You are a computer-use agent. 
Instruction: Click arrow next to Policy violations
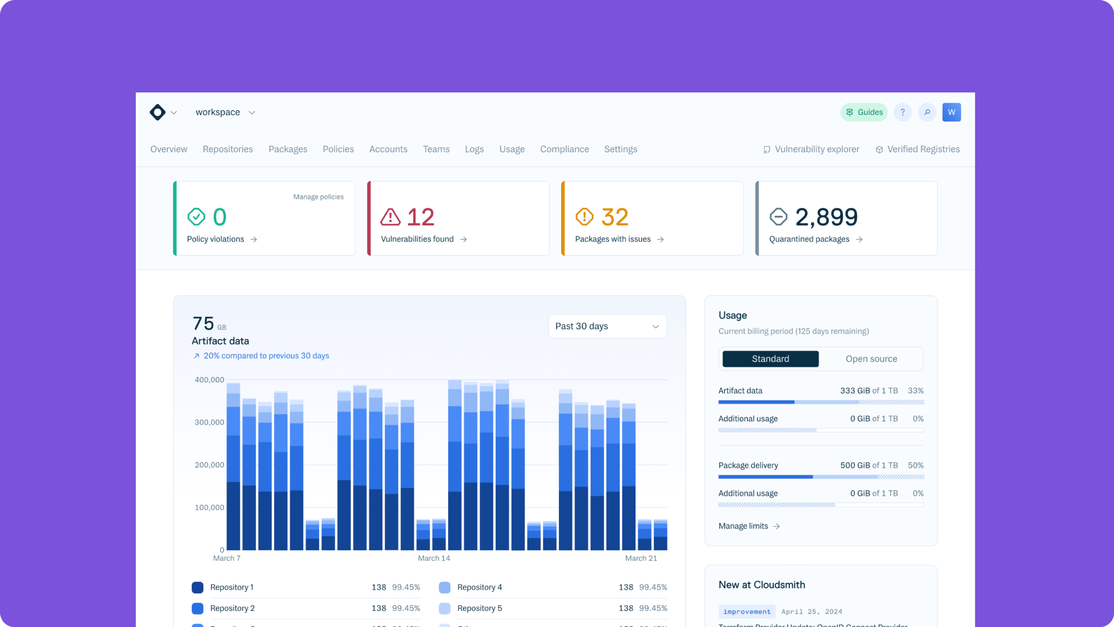(x=254, y=239)
